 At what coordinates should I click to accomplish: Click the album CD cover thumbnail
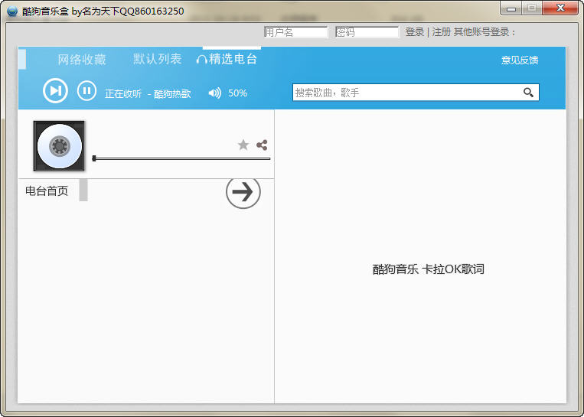[59, 146]
